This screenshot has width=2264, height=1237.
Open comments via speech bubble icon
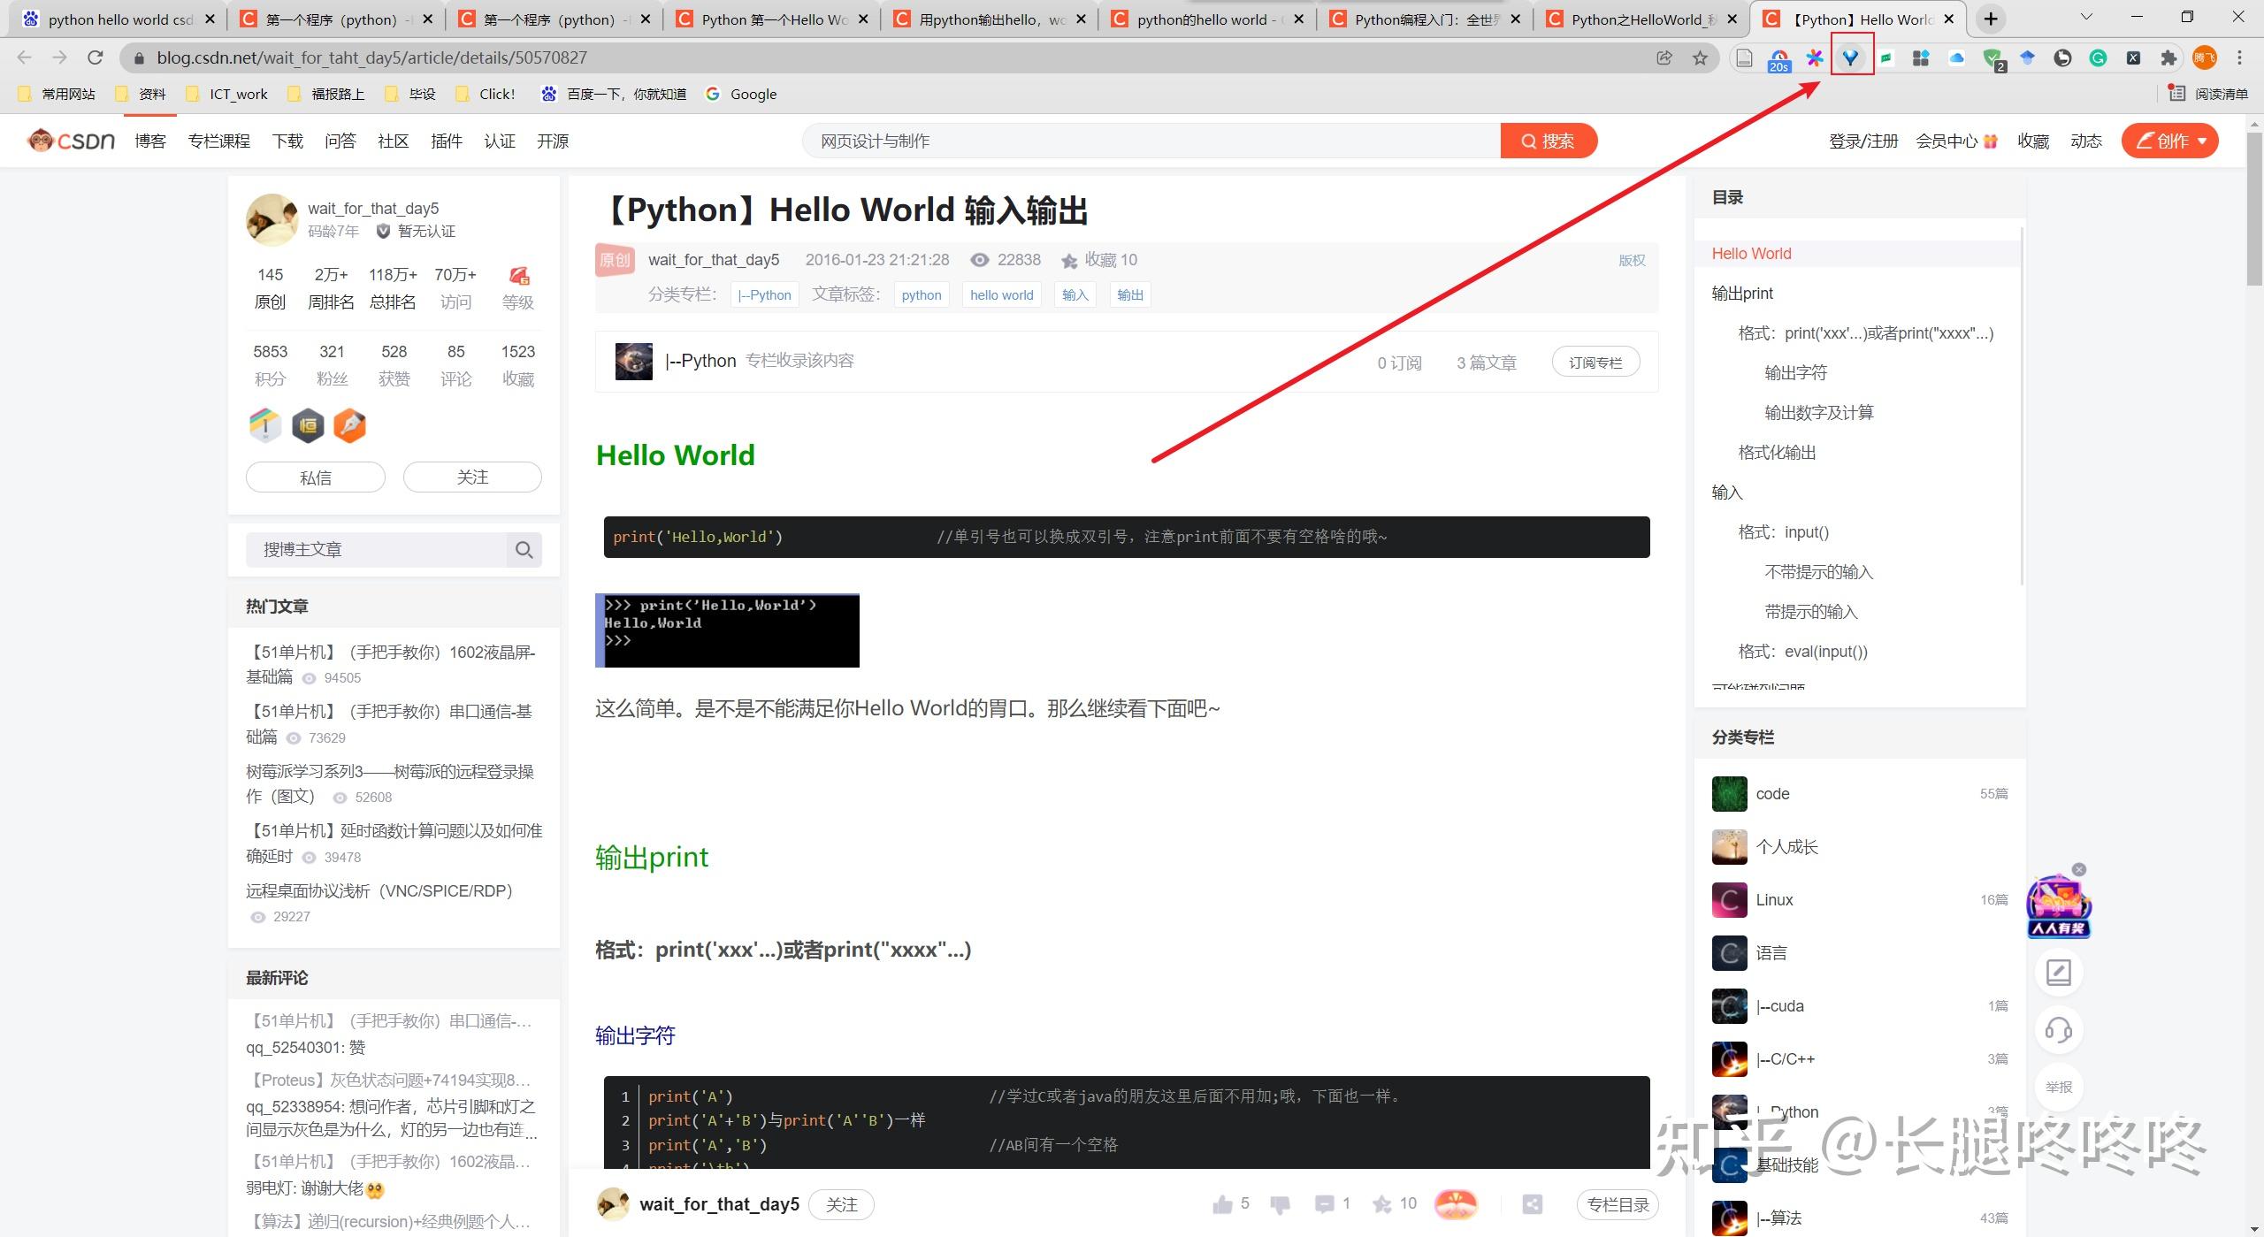(x=1324, y=1203)
